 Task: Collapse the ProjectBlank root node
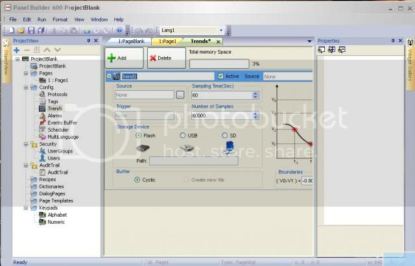click(x=18, y=59)
